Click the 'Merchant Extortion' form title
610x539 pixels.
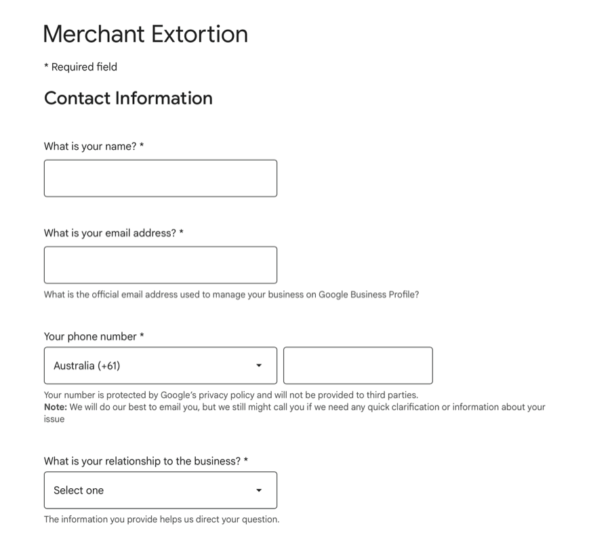146,34
